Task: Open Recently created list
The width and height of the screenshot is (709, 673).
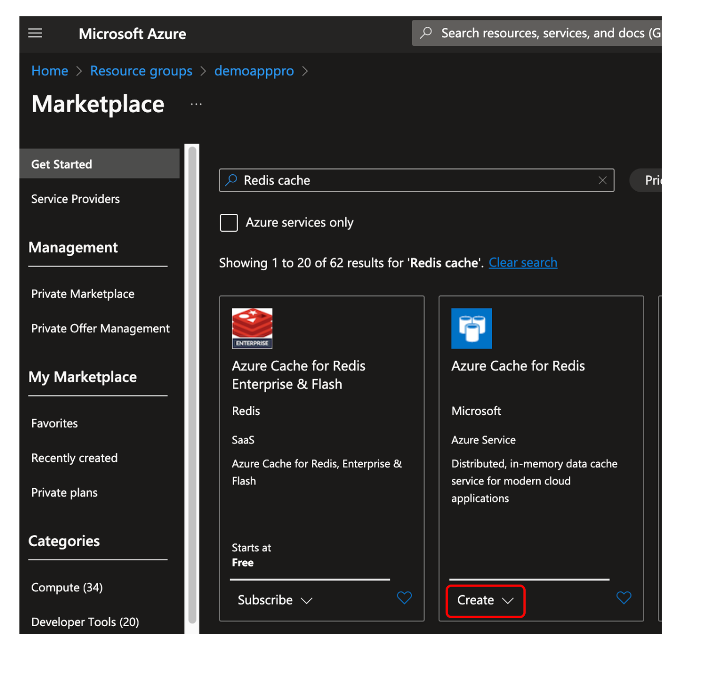Action: pyautogui.click(x=74, y=458)
